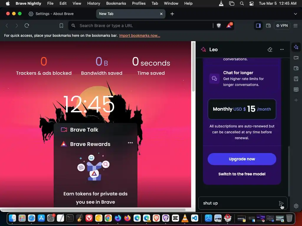Open the Window menu

pos(171,3)
